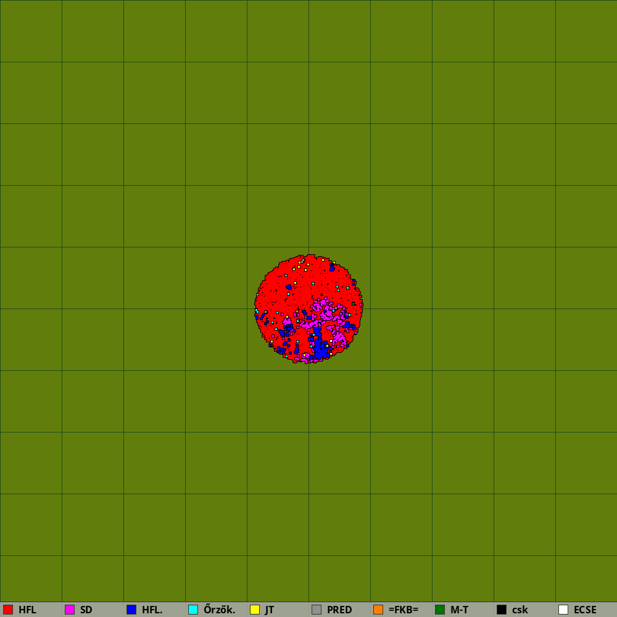
Task: Select the csk legend label
Action: click(520, 610)
